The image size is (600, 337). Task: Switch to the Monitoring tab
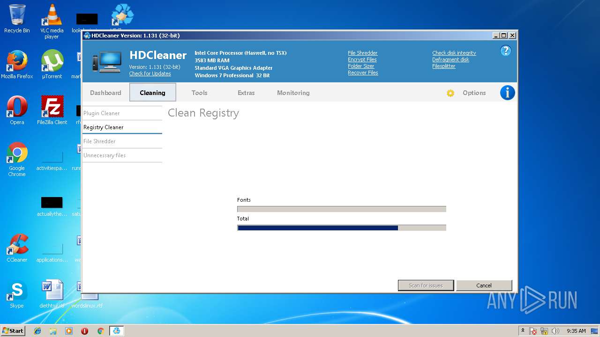[x=293, y=93]
